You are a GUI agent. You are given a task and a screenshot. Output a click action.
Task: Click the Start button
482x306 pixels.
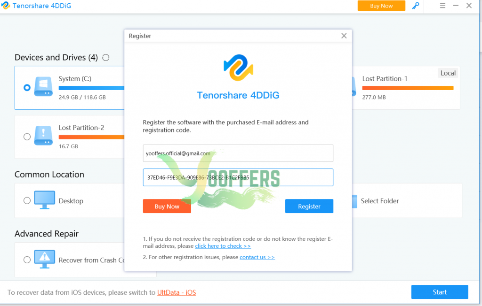[x=440, y=292]
